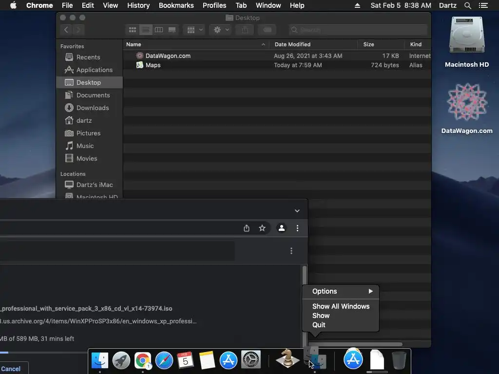The width and height of the screenshot is (499, 374).
Task: Open DataWagon.com desktop shortcut icon
Action: (x=467, y=109)
